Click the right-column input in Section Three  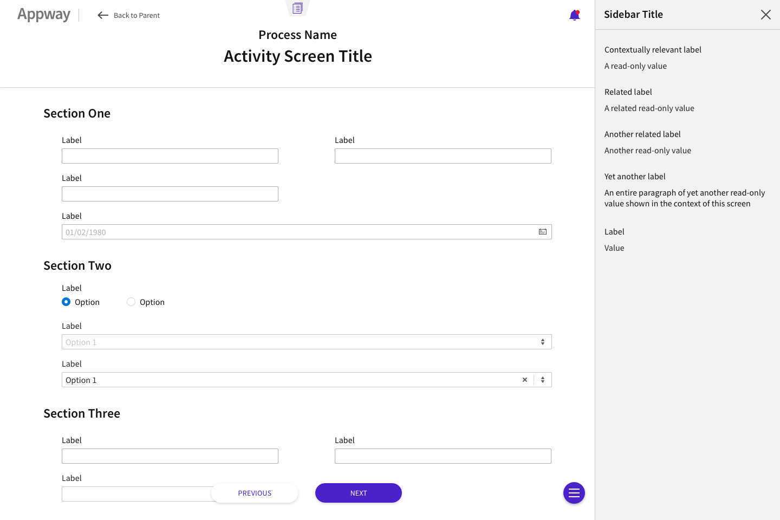pyautogui.click(x=443, y=456)
